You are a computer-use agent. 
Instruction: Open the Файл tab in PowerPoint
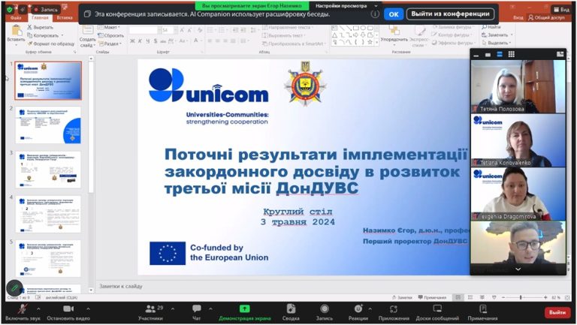[x=16, y=18]
